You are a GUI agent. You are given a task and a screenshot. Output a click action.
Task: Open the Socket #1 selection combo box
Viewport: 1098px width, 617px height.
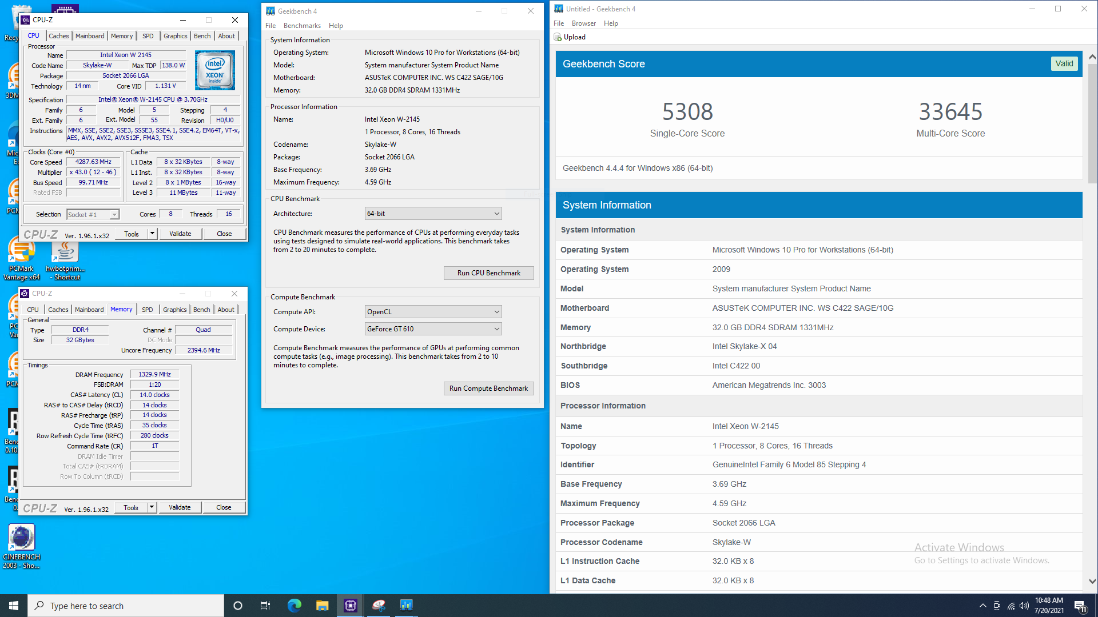[93, 215]
